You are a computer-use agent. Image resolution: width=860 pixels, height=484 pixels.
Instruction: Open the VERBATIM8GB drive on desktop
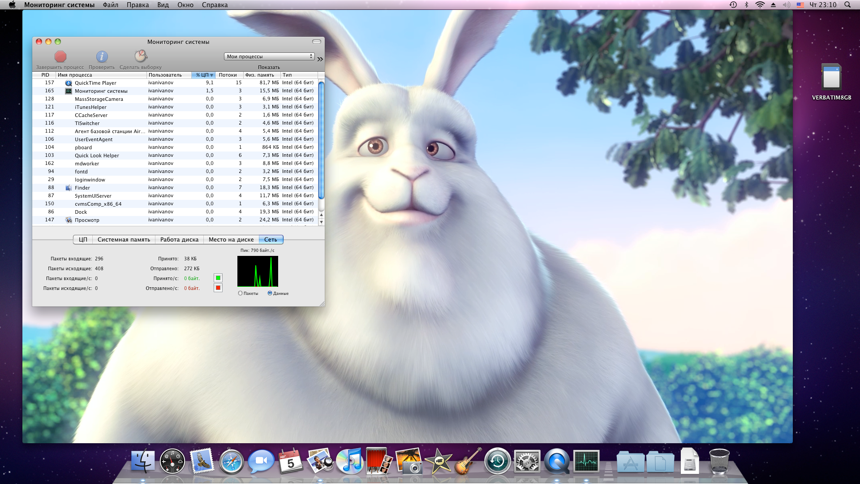pyautogui.click(x=831, y=78)
